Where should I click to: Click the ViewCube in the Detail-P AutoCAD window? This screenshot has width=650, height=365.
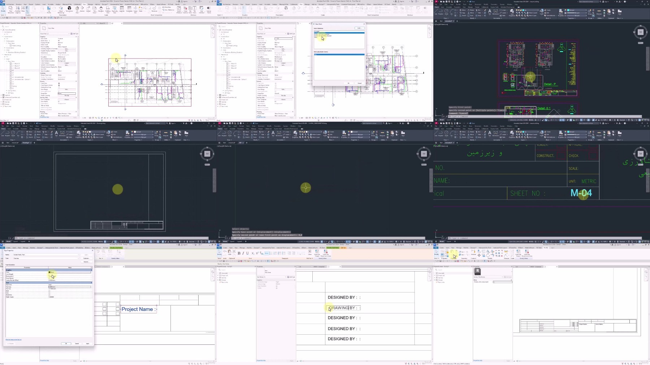coord(641,32)
